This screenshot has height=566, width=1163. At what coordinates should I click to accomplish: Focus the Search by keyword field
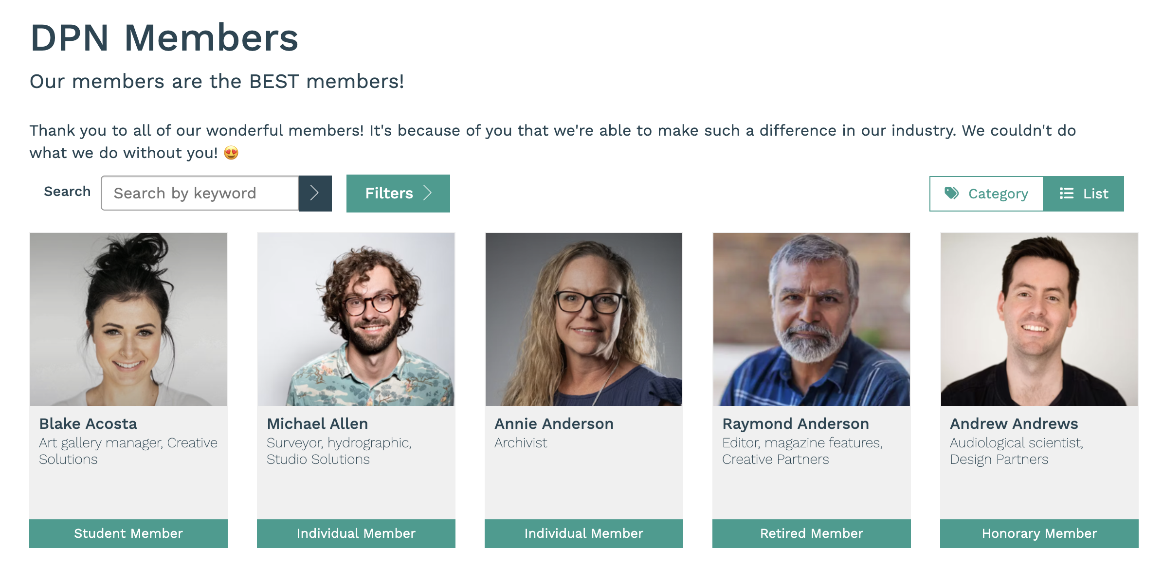click(200, 193)
